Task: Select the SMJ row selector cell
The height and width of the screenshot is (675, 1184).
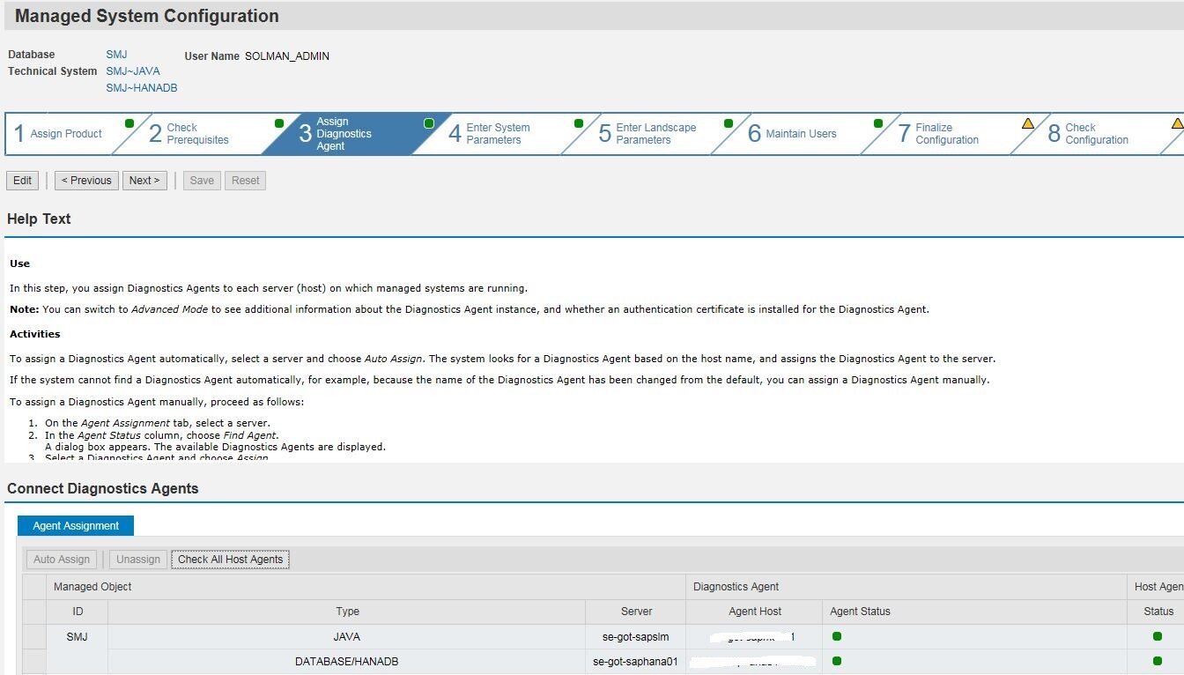Action: 34,636
